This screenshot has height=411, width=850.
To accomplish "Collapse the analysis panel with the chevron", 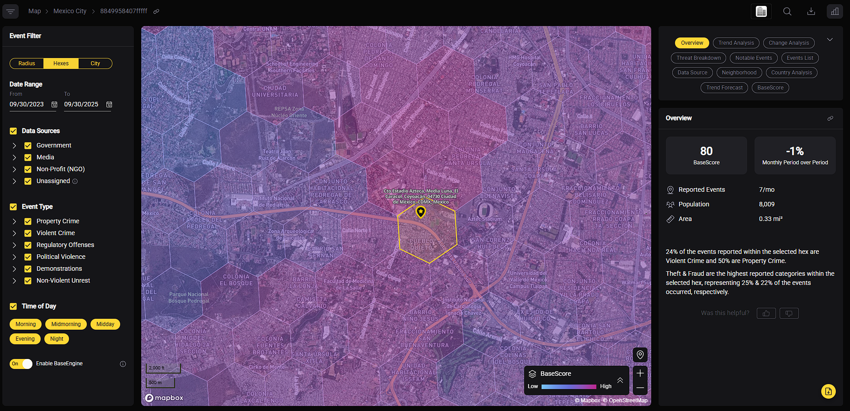I will tap(830, 40).
